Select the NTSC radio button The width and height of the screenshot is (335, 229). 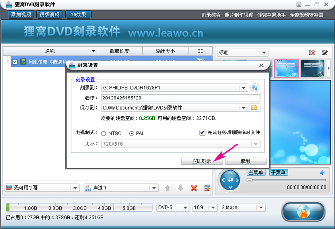coord(103,134)
